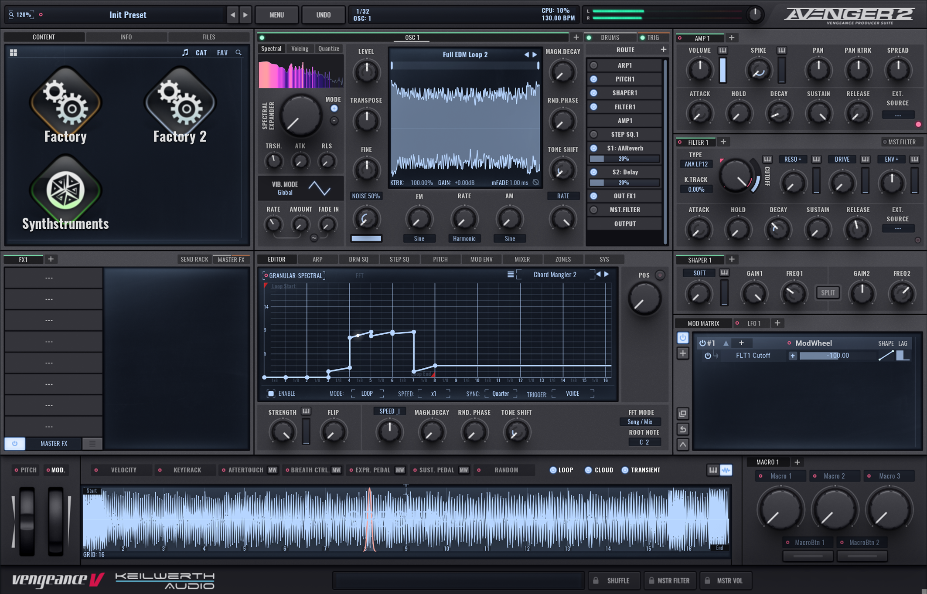The height and width of the screenshot is (594, 927).
Task: Click the ModWheel FLT1 Cutoff amount slider
Action: point(837,356)
